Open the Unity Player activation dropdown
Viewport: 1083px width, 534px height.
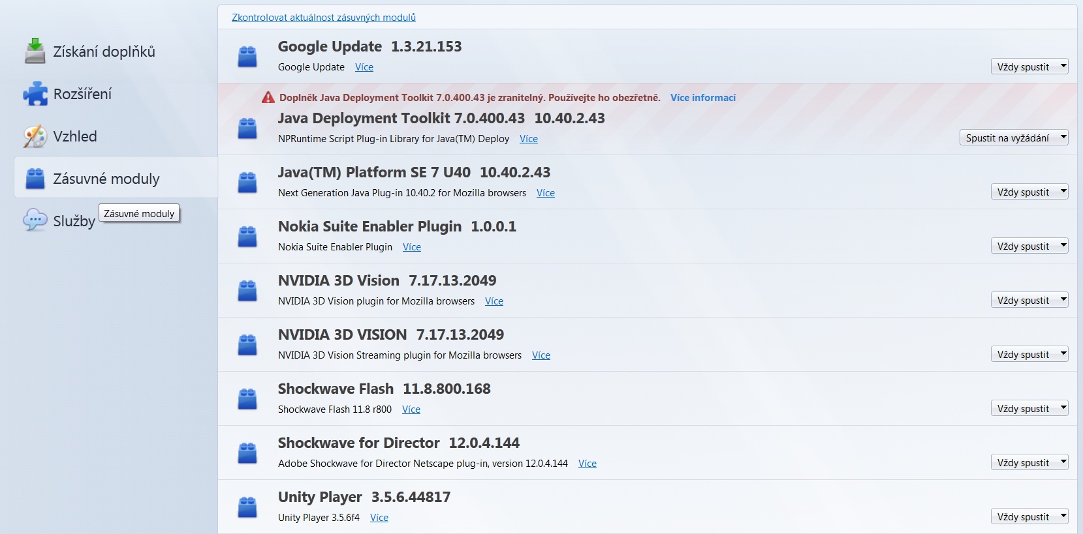tap(1029, 516)
